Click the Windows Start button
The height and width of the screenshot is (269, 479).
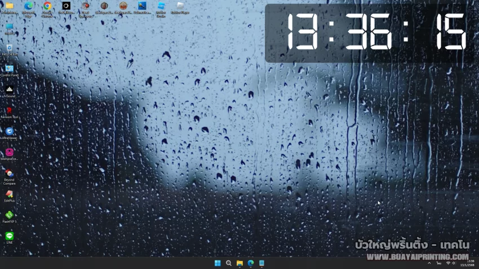[x=218, y=263]
